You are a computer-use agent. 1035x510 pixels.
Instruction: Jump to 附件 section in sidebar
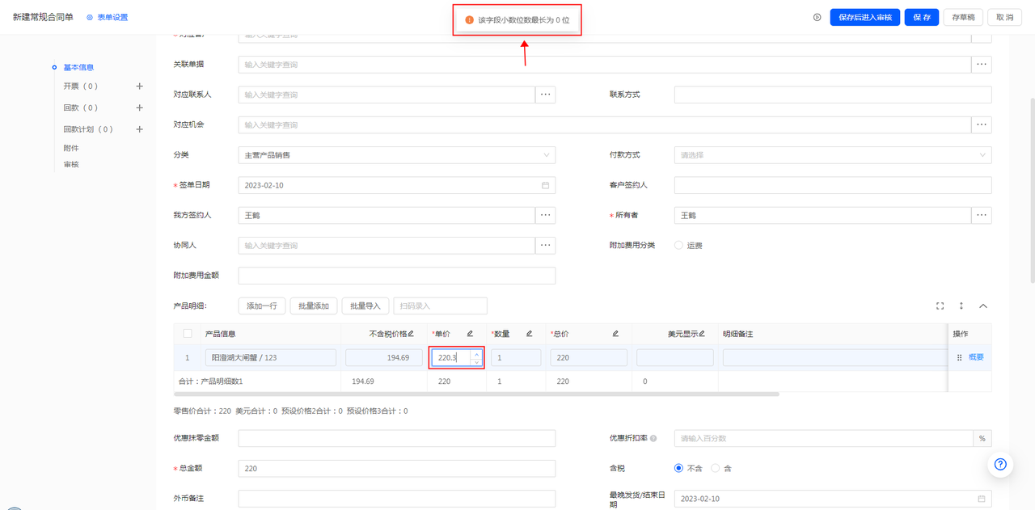[71, 148]
